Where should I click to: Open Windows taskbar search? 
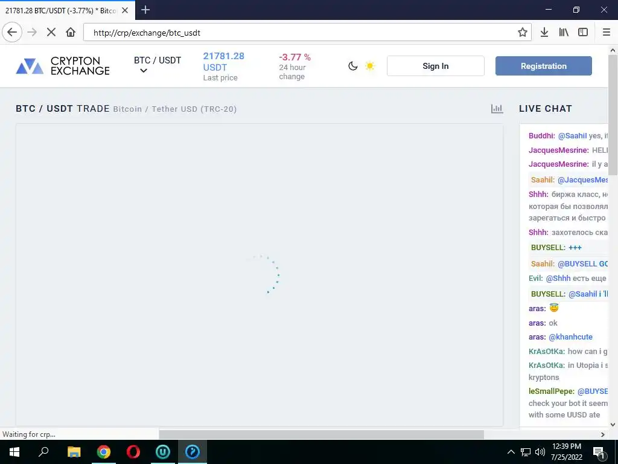tap(43, 452)
